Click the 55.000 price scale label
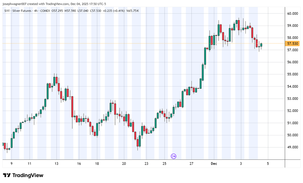The height and width of the screenshot is (183, 303). point(292,74)
